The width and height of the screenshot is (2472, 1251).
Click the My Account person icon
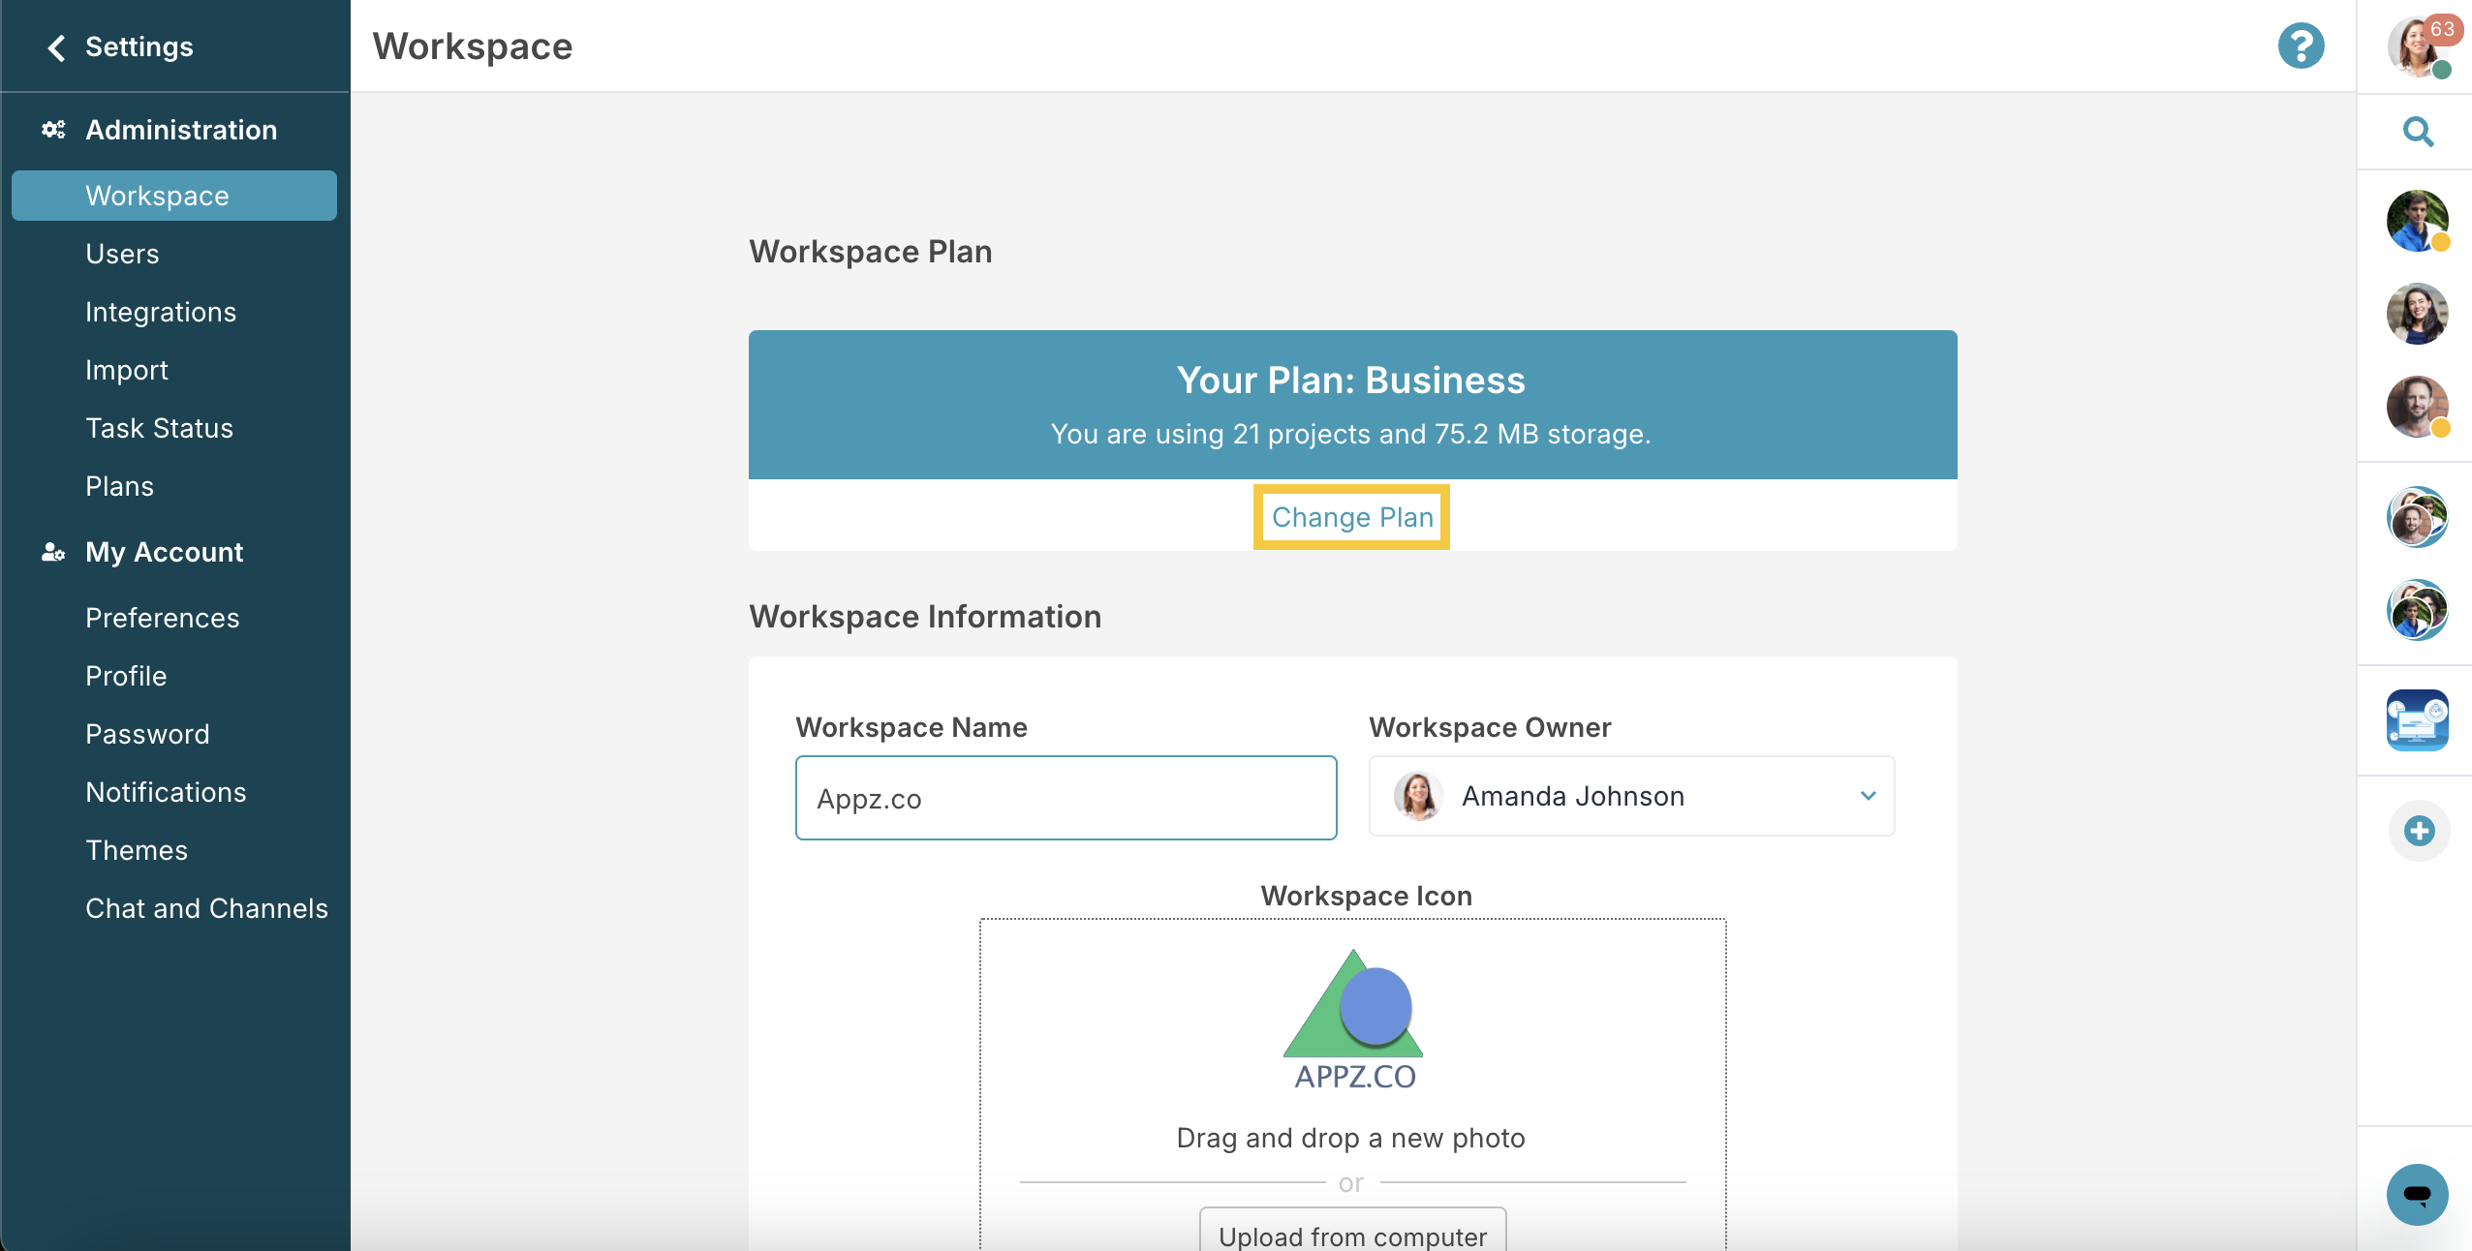[x=53, y=552]
